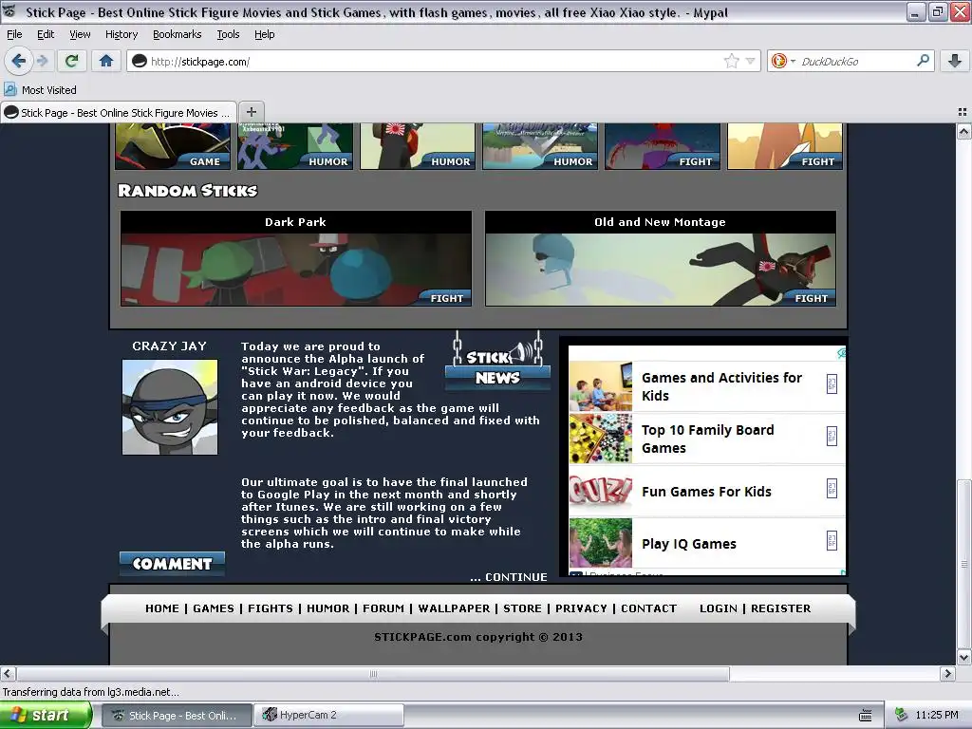Click the horizontal scrollbar thumb
The width and height of the screenshot is (972, 729).
pyautogui.click(x=372, y=673)
